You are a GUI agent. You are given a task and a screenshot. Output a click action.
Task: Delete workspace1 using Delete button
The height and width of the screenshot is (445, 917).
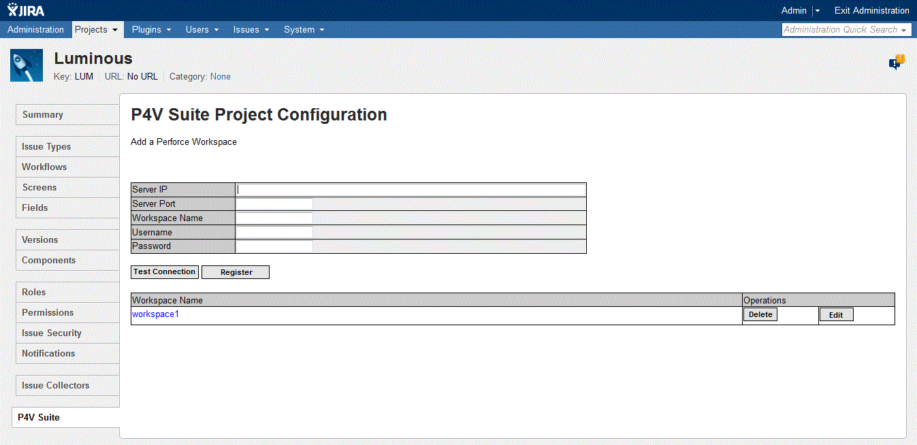[760, 315]
